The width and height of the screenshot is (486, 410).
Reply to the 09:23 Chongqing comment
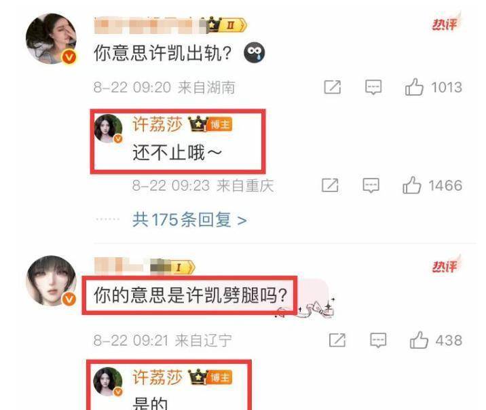(371, 185)
